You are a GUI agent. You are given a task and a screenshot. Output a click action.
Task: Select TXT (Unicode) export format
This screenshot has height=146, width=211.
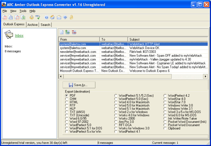66,115
